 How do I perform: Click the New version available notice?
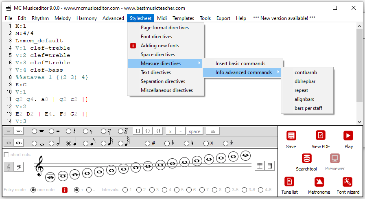(284, 18)
